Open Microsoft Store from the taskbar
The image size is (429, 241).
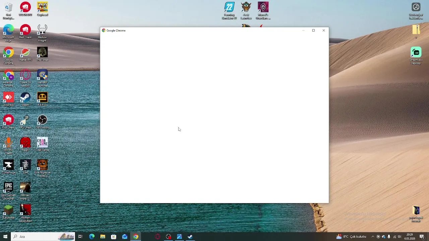point(114,237)
